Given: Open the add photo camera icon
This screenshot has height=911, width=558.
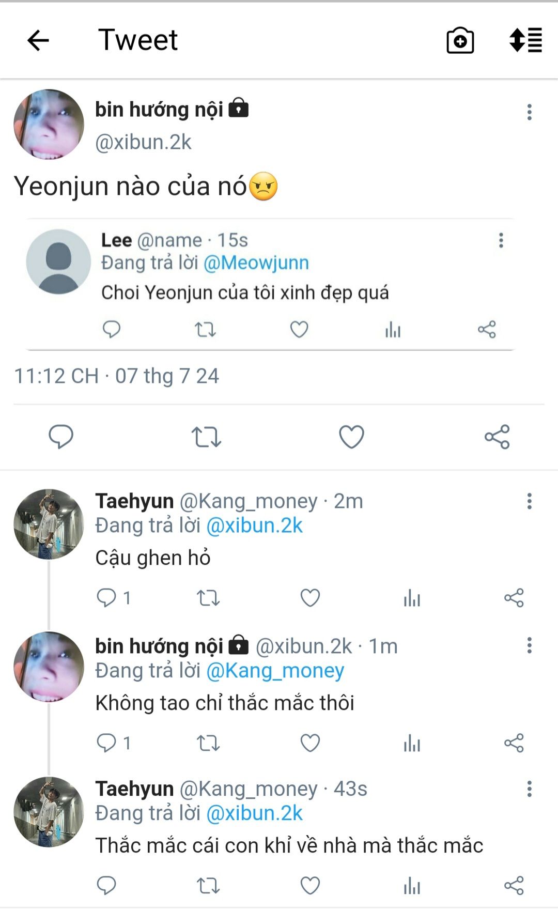Looking at the screenshot, I should [460, 40].
